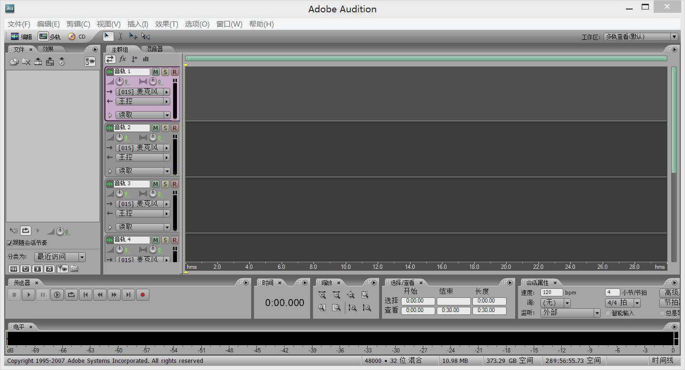The width and height of the screenshot is (685, 370).
Task: Open 帮助(H) menu
Action: click(262, 24)
